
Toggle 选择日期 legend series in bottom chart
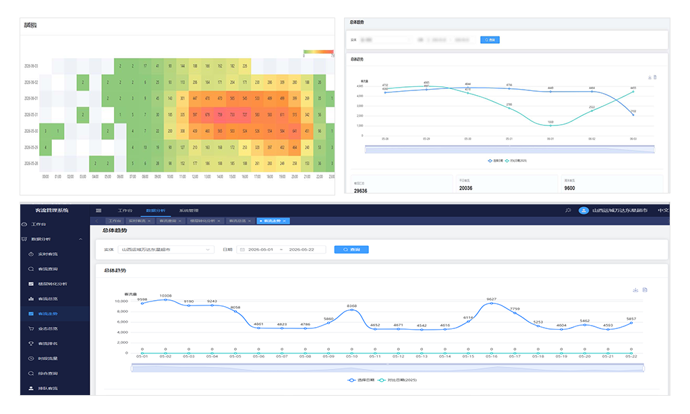pyautogui.click(x=360, y=380)
